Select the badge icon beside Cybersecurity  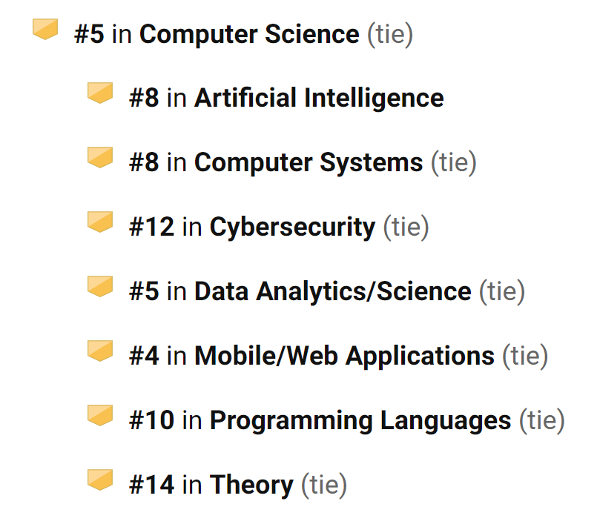click(x=100, y=222)
